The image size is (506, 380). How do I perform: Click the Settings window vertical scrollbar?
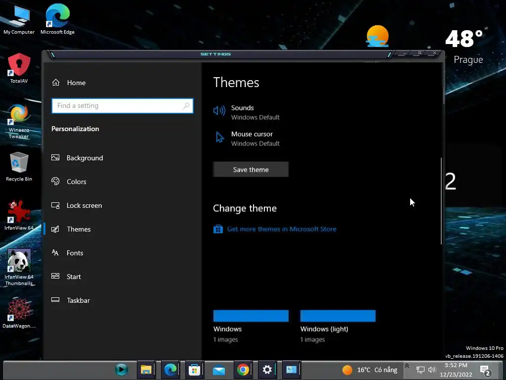[441, 201]
